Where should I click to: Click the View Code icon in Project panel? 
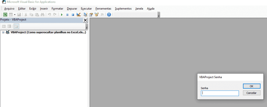[x=4, y=26]
